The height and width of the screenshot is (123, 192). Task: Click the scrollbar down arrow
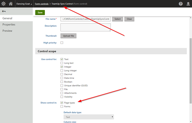tap(190, 121)
